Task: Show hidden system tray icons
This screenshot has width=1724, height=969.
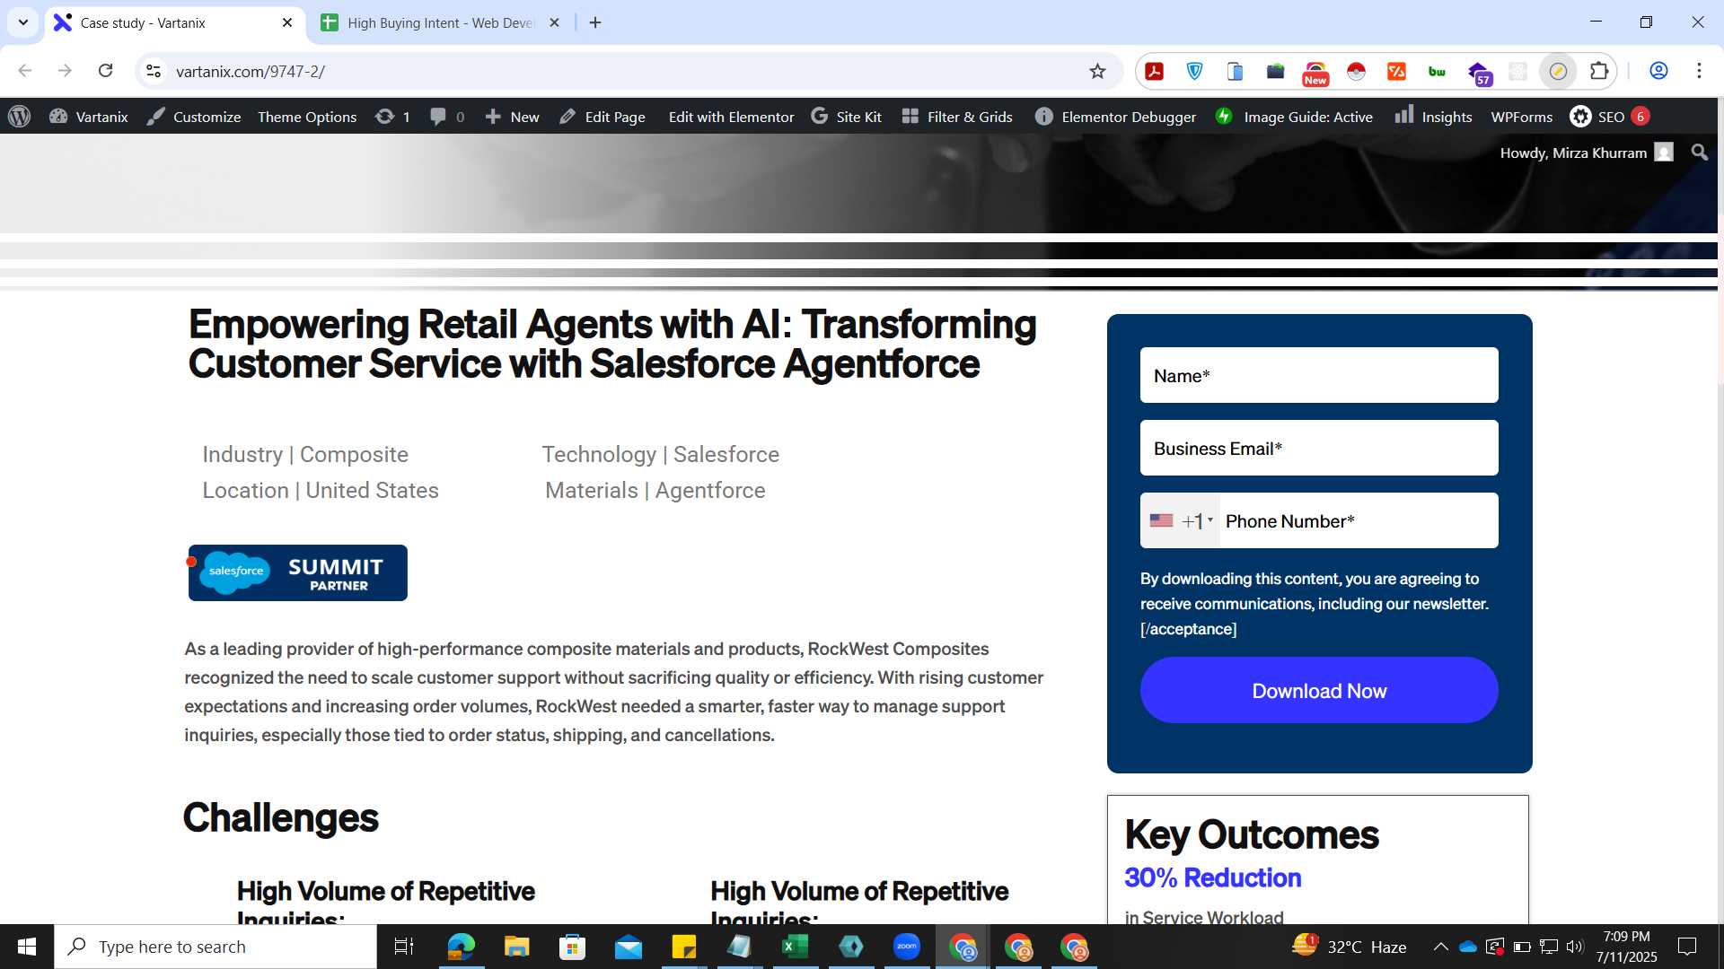Action: point(1440,947)
